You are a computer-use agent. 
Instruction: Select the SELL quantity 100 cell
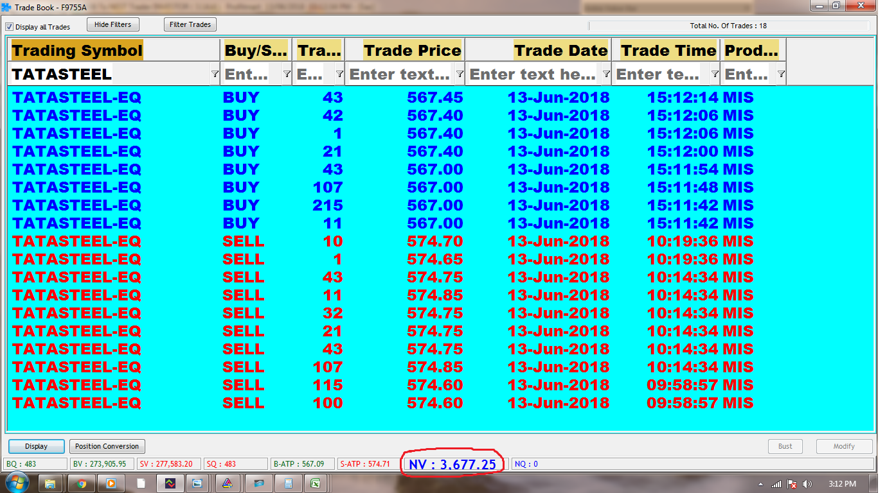click(x=328, y=403)
